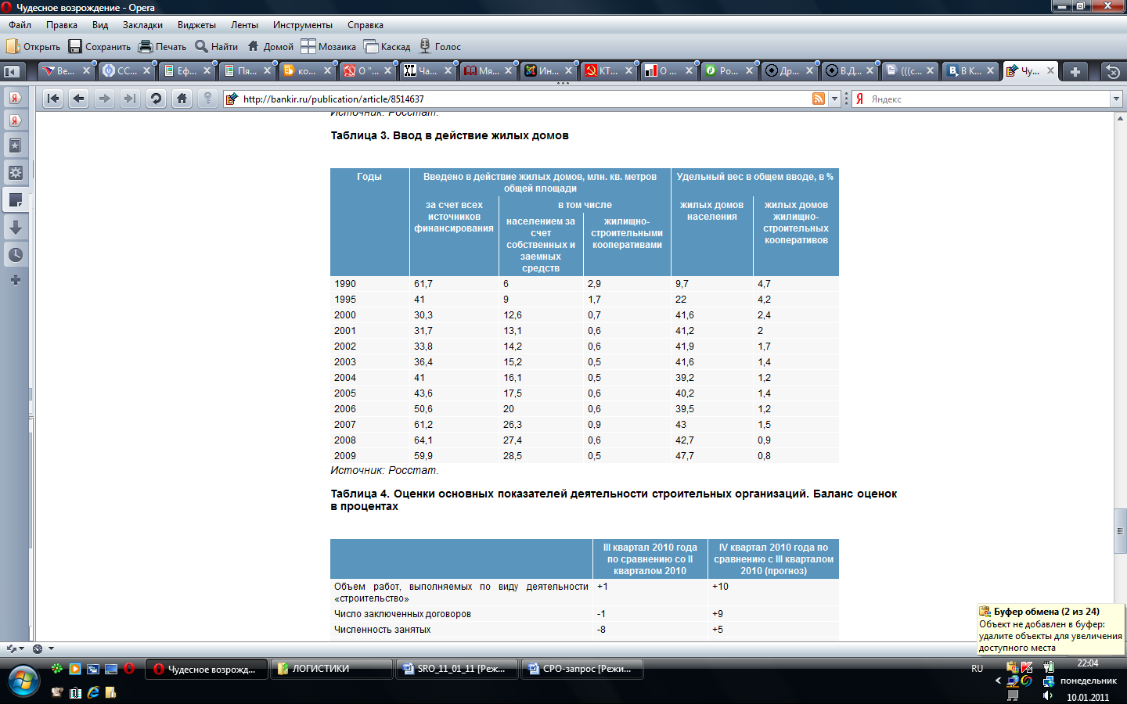This screenshot has height=704, width=1127.
Task: Click the second Yandex panel icon in sidebar
Action: (15, 120)
